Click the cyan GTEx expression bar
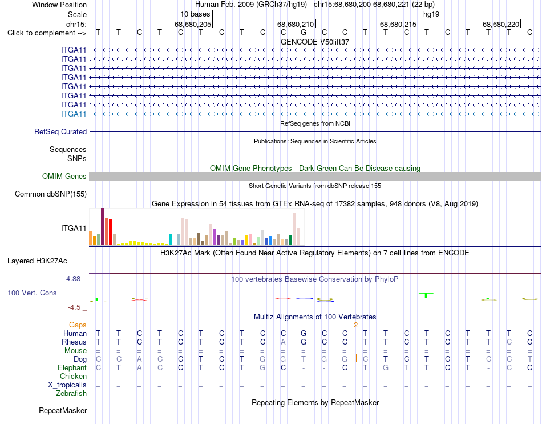The image size is (542, 424). (170, 240)
